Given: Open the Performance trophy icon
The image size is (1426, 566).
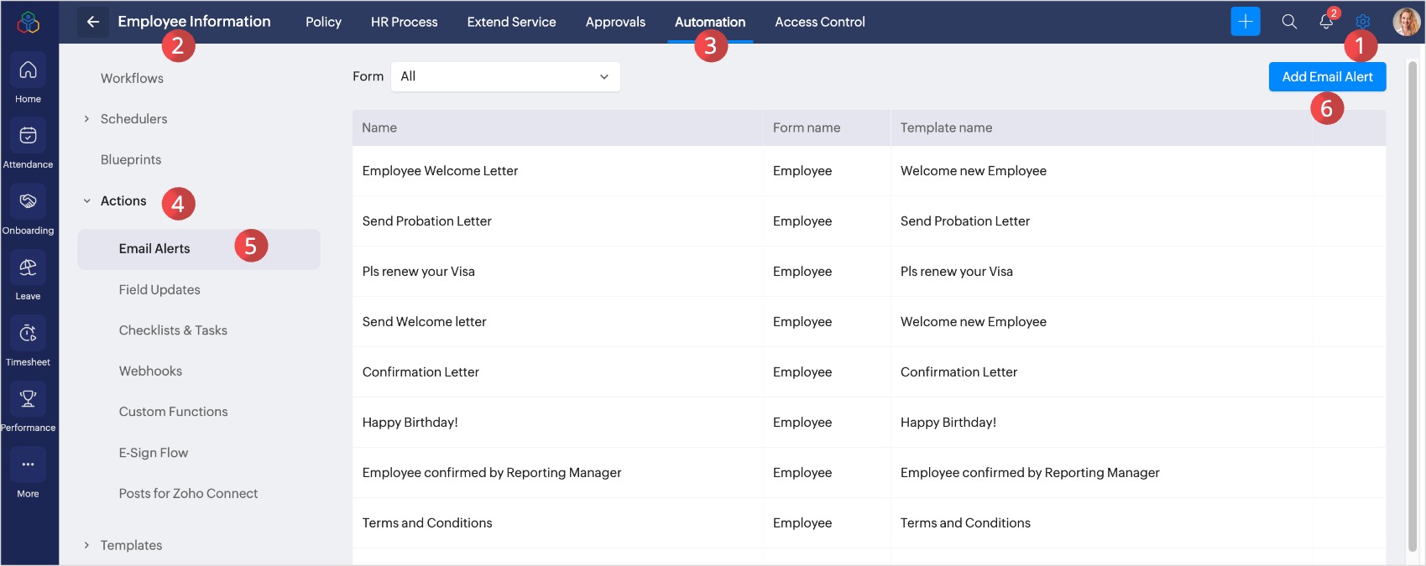Looking at the screenshot, I should coord(28,399).
